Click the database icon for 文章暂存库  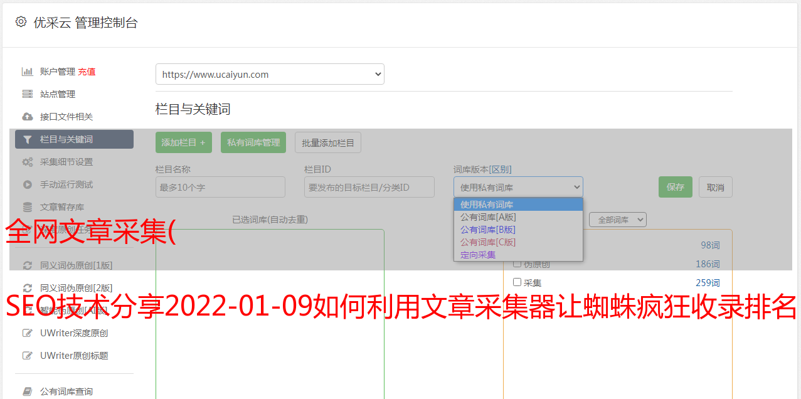tap(28, 207)
